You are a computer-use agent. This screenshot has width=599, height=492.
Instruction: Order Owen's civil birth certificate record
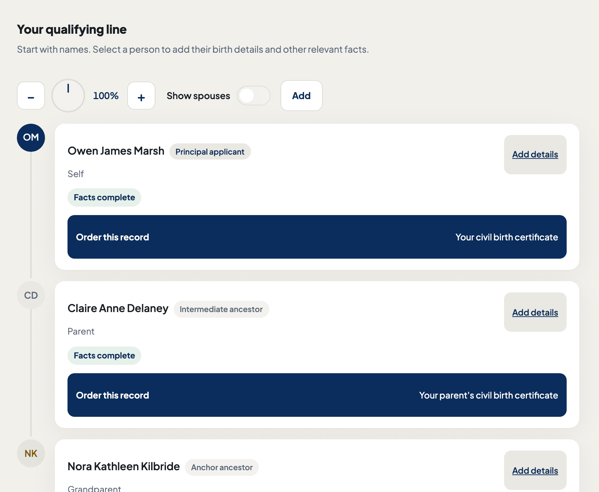click(317, 237)
